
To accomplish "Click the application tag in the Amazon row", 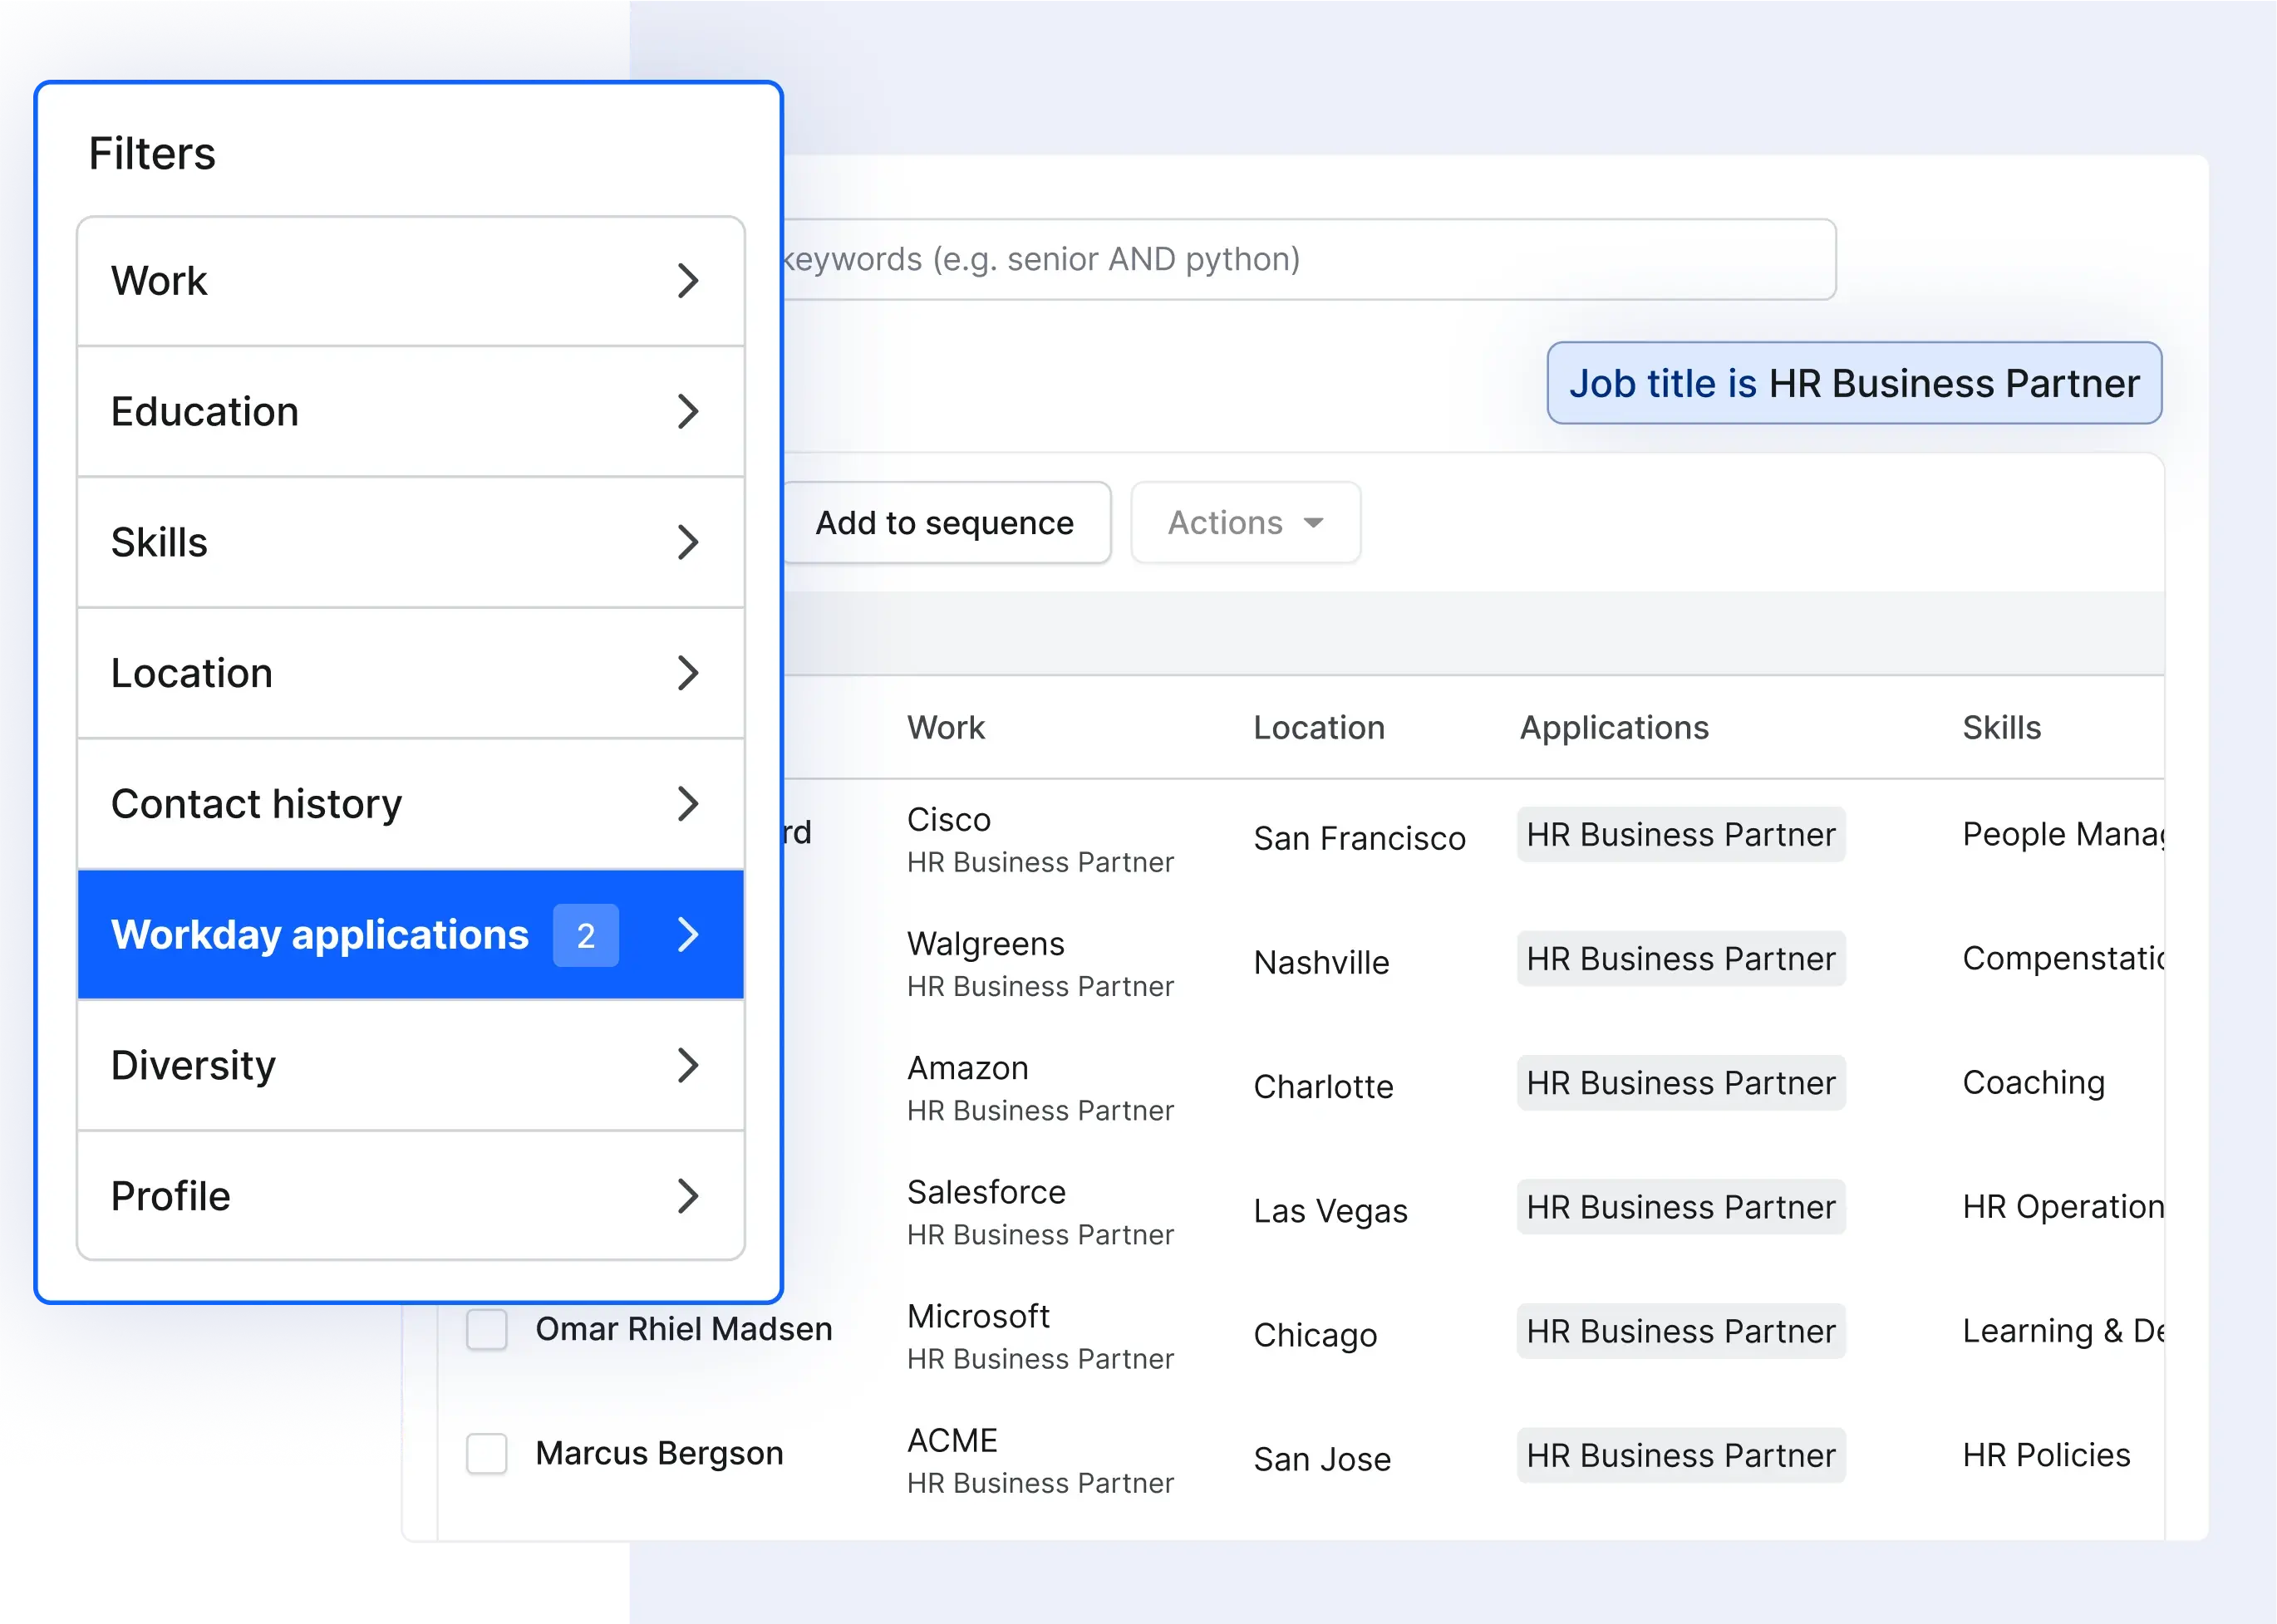I will pyautogui.click(x=1680, y=1083).
